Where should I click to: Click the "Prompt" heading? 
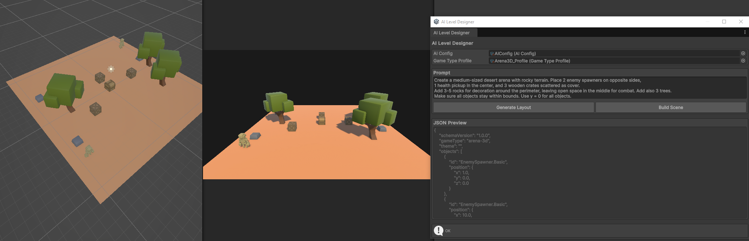click(x=442, y=73)
